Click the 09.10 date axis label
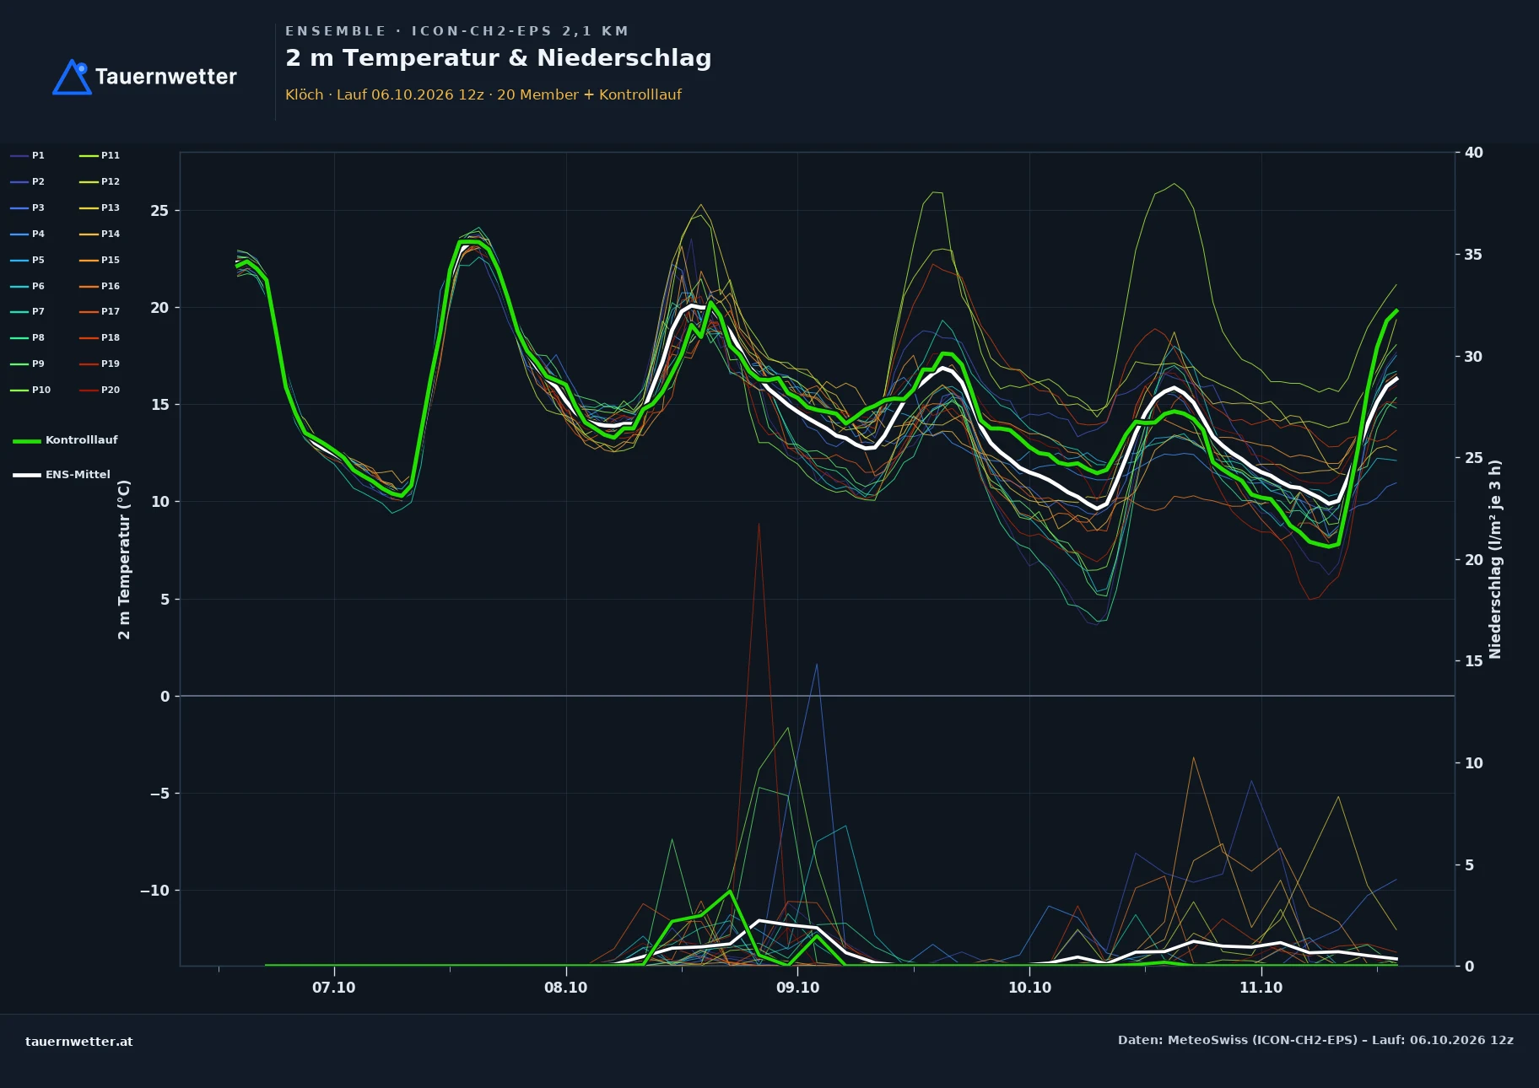 (x=797, y=988)
